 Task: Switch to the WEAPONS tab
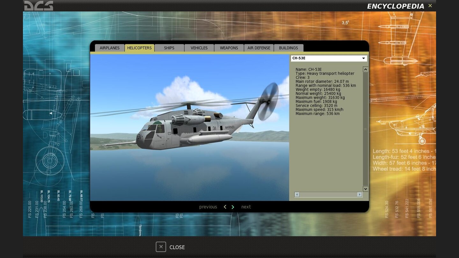pyautogui.click(x=229, y=48)
